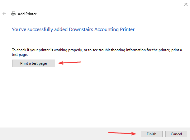This screenshot has width=190, height=140.
Task: Click the red arrow pointing at Print a test page
Action: pyautogui.click(x=70, y=63)
